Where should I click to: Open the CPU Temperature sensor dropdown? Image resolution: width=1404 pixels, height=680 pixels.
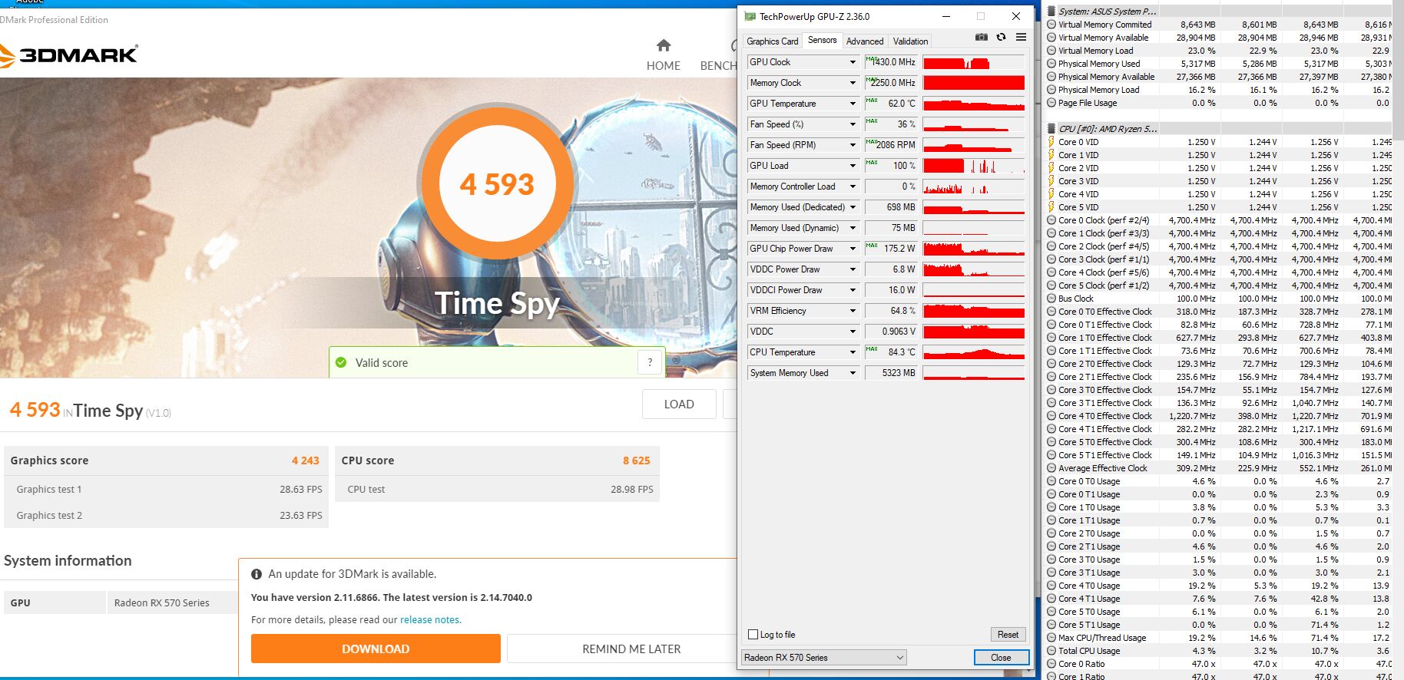pos(852,352)
